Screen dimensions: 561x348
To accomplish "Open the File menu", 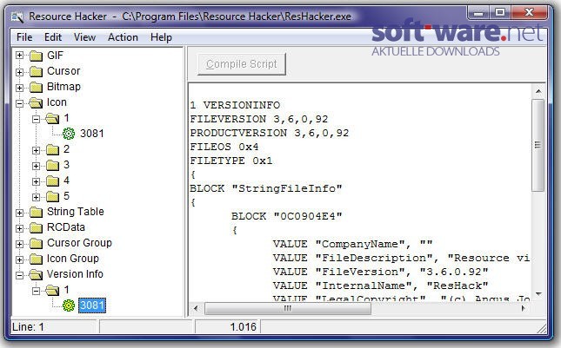I will 24,37.
